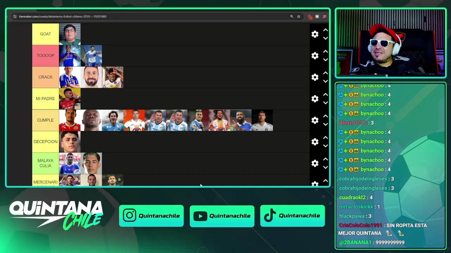Click the DECEPCION tier label
451x253 pixels.
(x=45, y=142)
